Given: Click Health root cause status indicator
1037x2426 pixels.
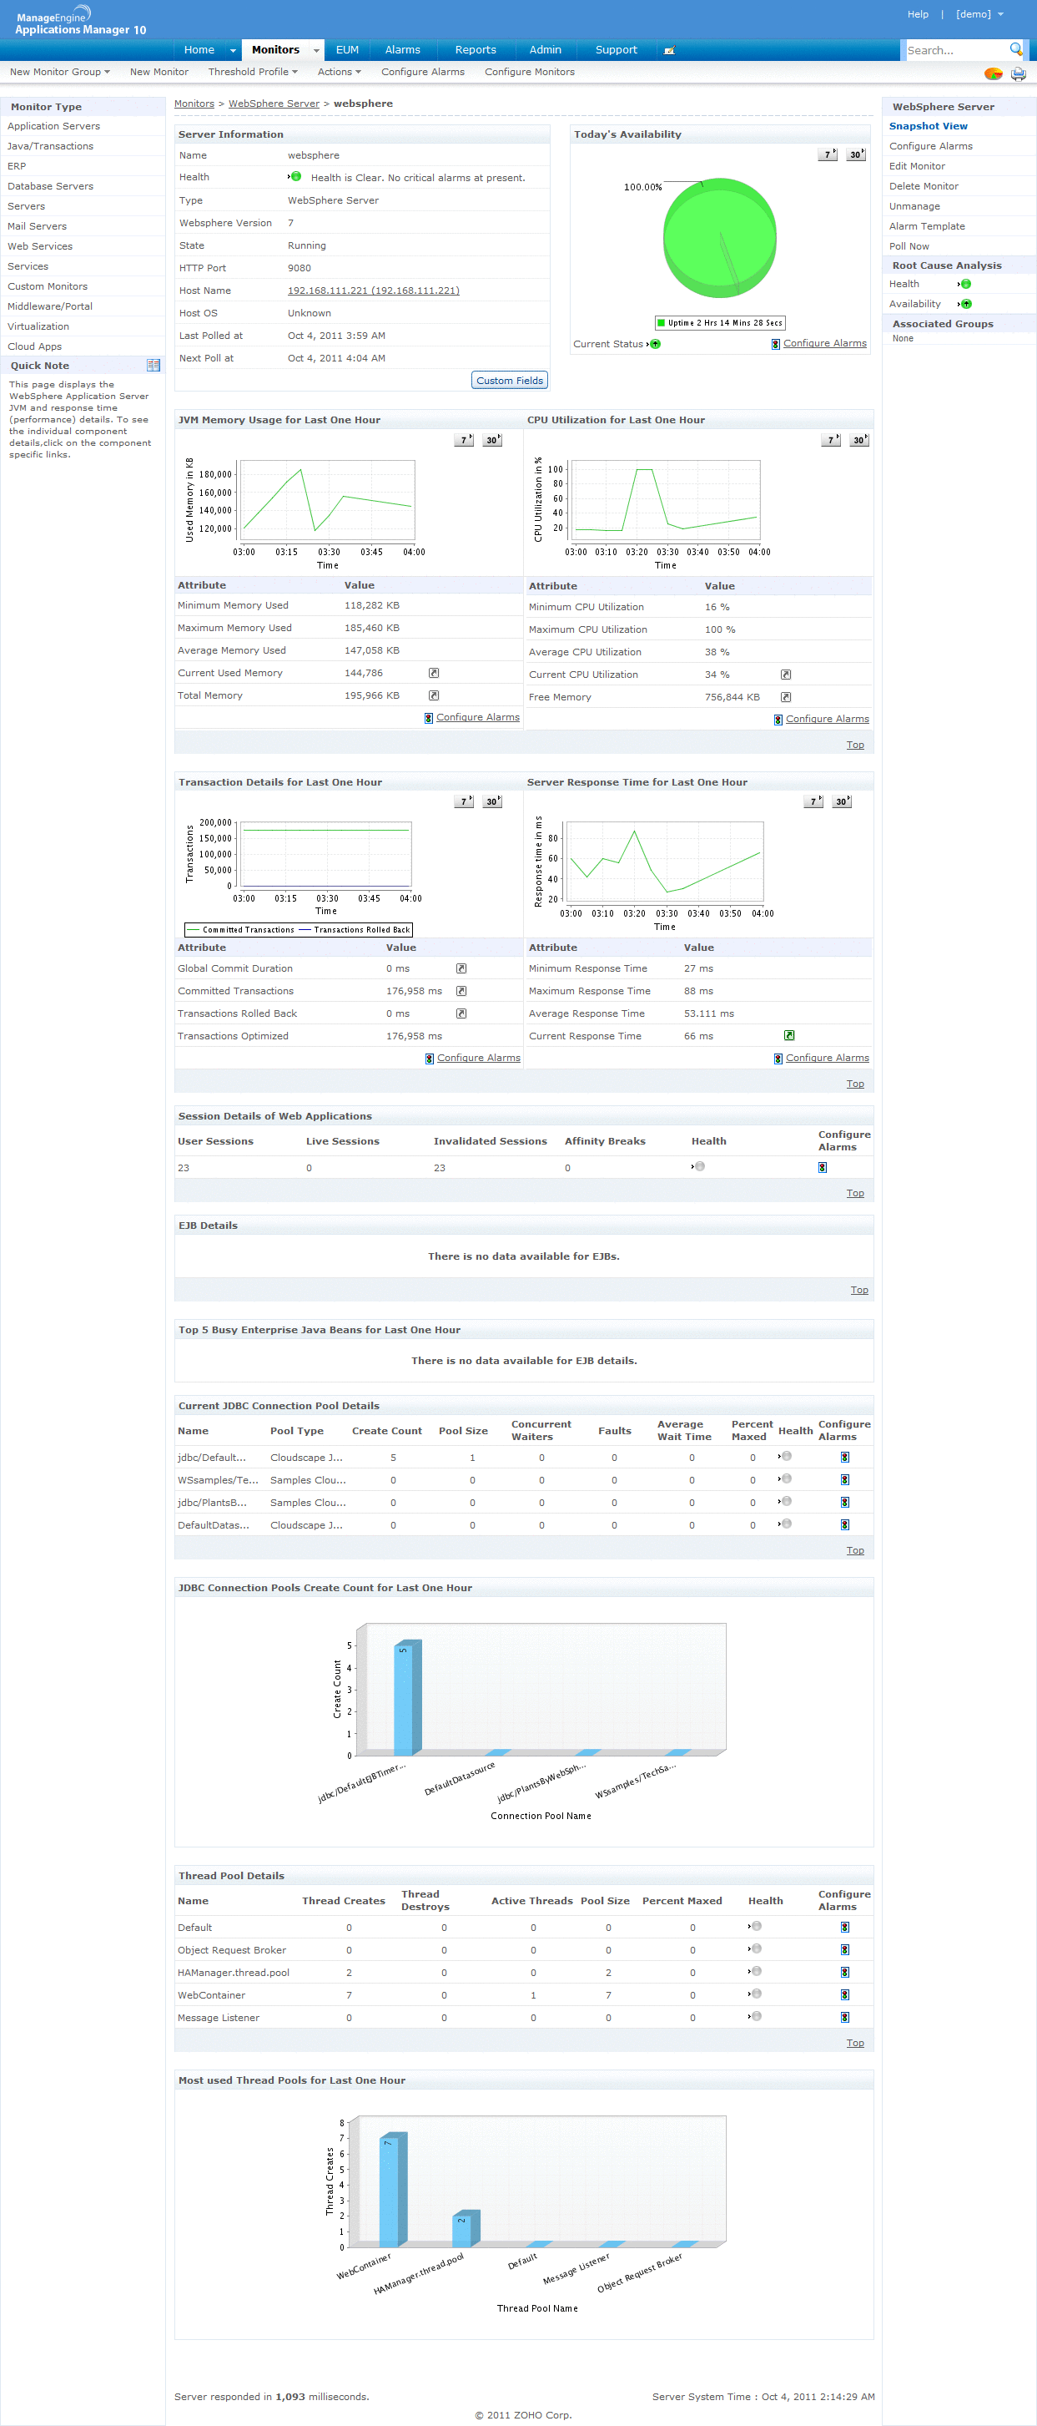Looking at the screenshot, I should coord(964,284).
